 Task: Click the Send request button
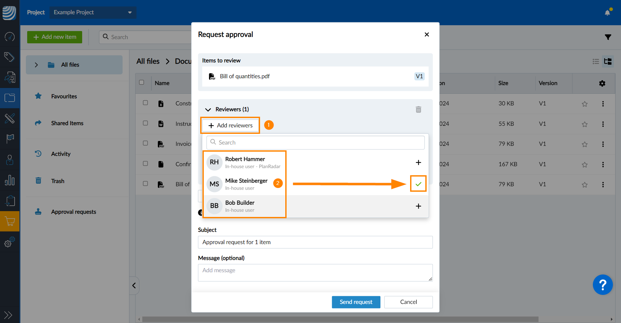click(356, 302)
